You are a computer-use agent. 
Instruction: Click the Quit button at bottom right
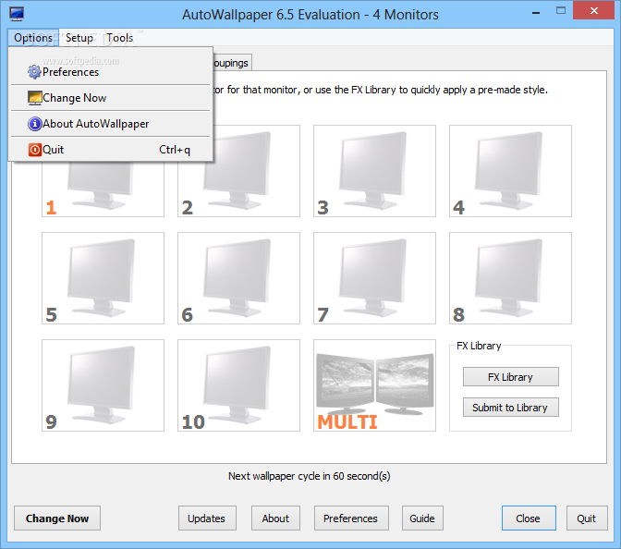coord(587,518)
